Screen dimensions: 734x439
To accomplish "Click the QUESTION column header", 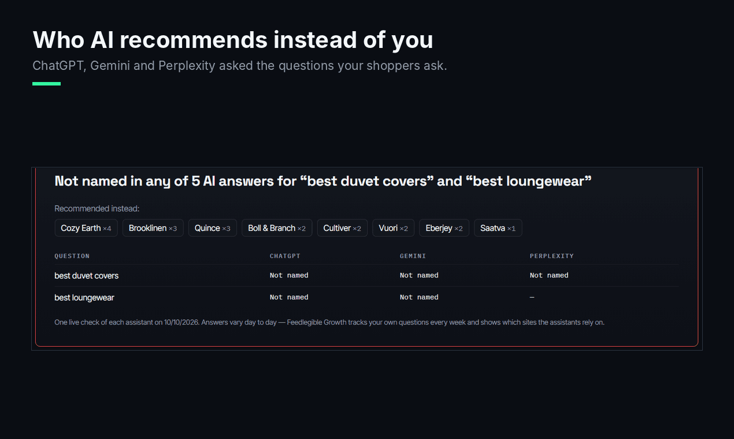I will [72, 256].
